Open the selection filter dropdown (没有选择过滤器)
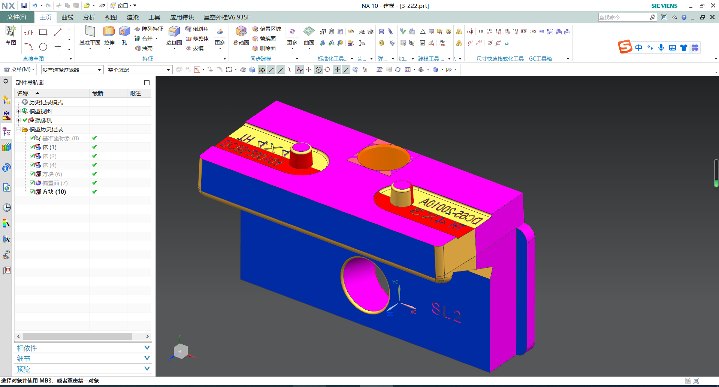 point(99,70)
